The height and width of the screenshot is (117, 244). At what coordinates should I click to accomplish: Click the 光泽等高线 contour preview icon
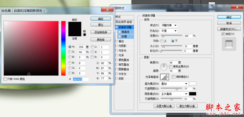pos(163,77)
